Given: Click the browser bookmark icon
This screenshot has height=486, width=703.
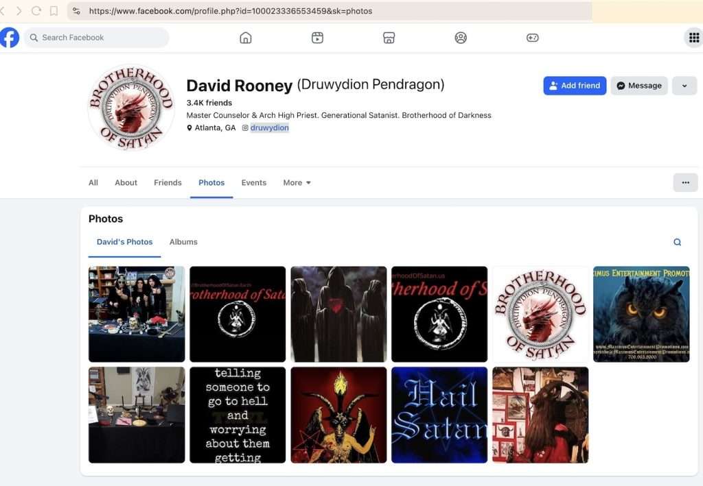Looking at the screenshot, I should coord(54,11).
